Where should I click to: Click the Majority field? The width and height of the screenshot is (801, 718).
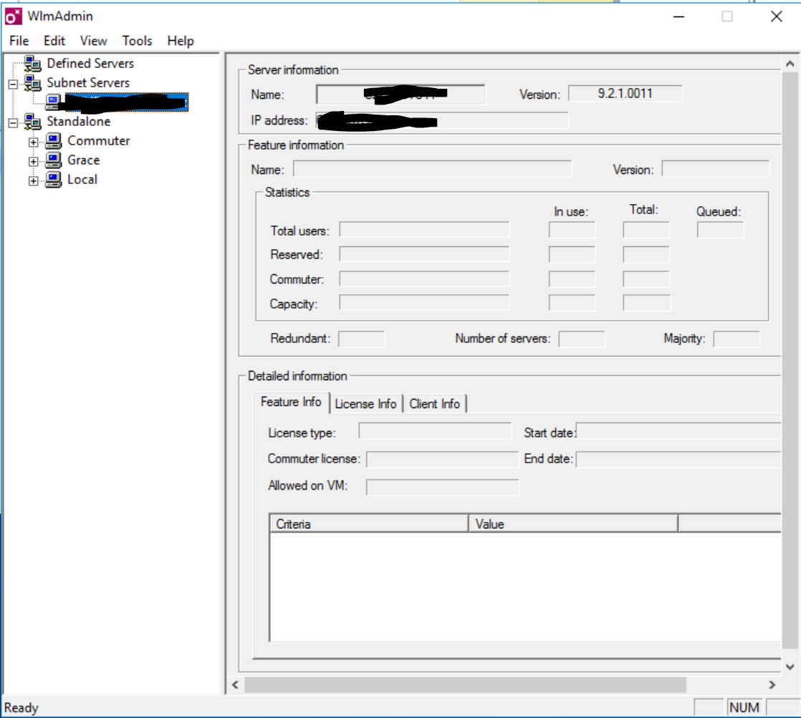736,339
